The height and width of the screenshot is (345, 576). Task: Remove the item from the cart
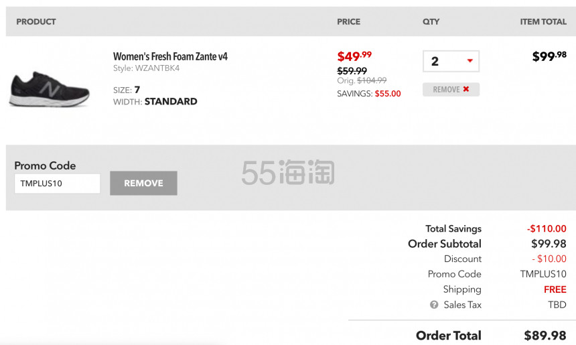(x=451, y=89)
